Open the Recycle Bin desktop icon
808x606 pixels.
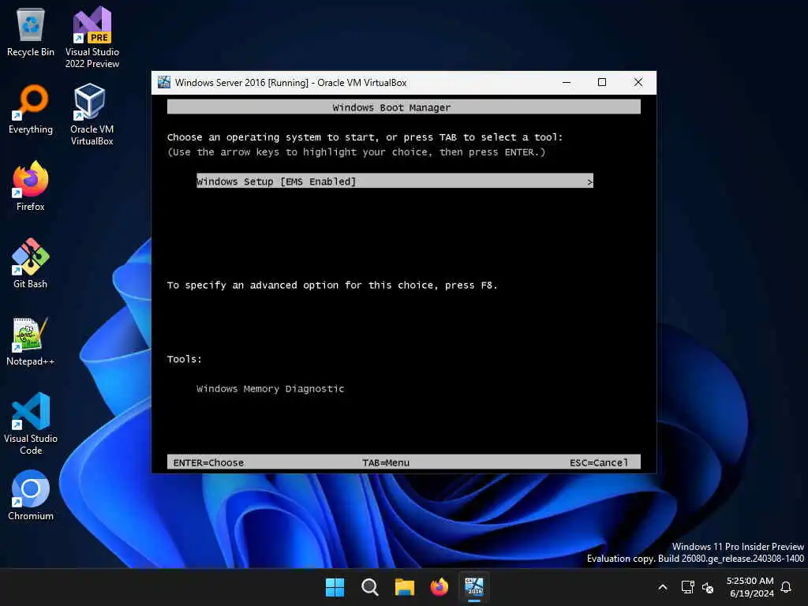coord(31,32)
